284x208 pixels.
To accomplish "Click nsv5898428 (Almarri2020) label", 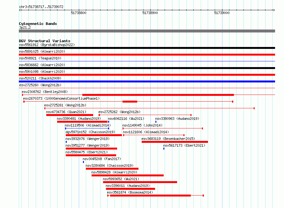I will tap(114, 172).
